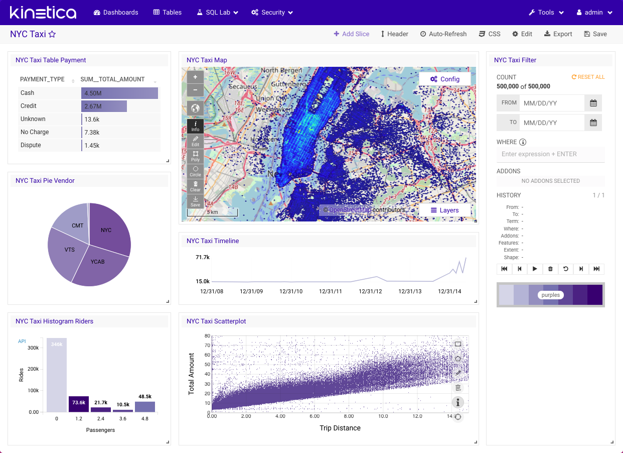Select the rectangle selection tool on the scatterplot
Screen dimensions: 623x453
click(457, 344)
